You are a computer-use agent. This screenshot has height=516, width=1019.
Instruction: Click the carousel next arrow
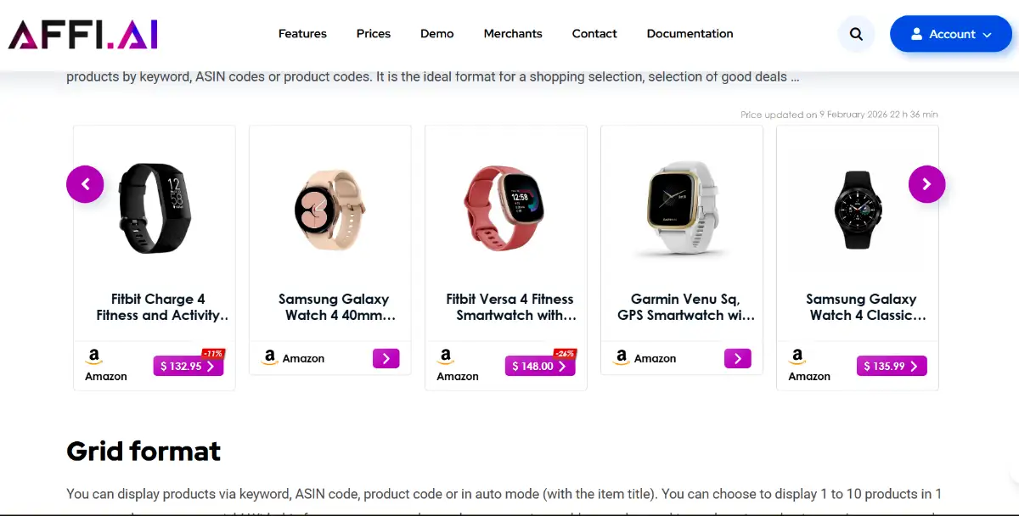926,184
